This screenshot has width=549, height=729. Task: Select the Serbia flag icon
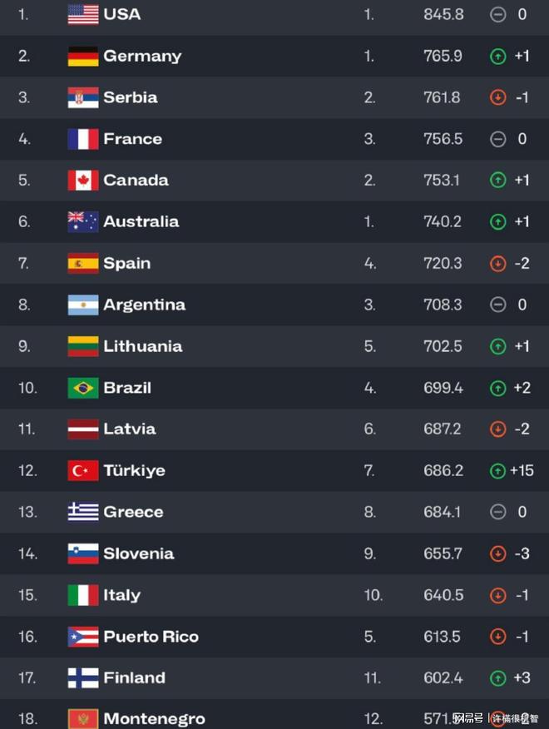click(x=83, y=97)
